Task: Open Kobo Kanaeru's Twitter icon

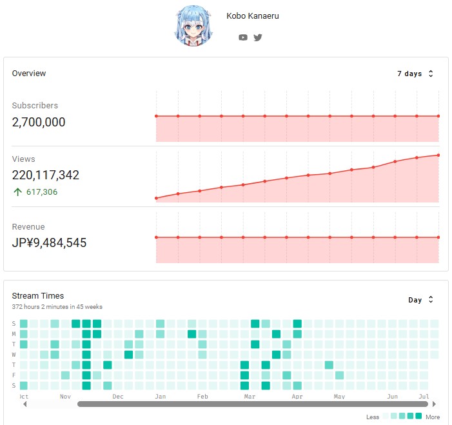Action: tap(258, 37)
